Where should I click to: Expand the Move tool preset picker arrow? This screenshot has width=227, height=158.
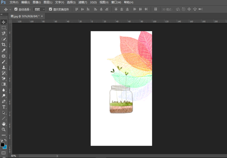10,10
